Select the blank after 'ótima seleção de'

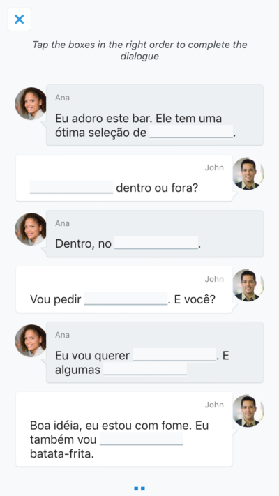[x=191, y=132]
